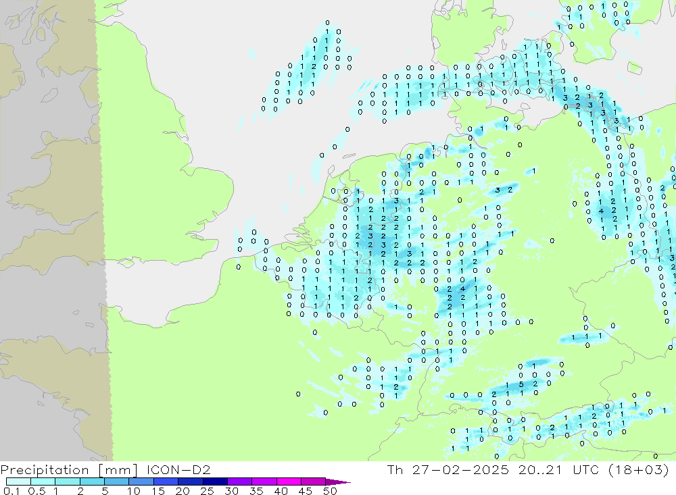Select the 2–5 mm legend color swatch
This screenshot has width=676, height=495.
(x=92, y=481)
